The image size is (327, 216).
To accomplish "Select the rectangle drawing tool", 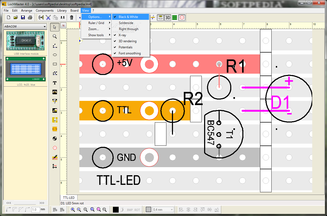I will tap(55, 64).
